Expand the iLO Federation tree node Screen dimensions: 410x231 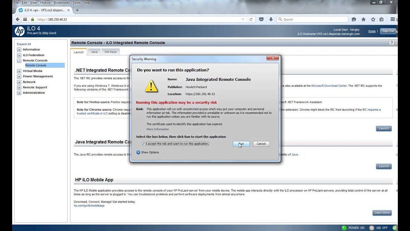click(x=19, y=55)
